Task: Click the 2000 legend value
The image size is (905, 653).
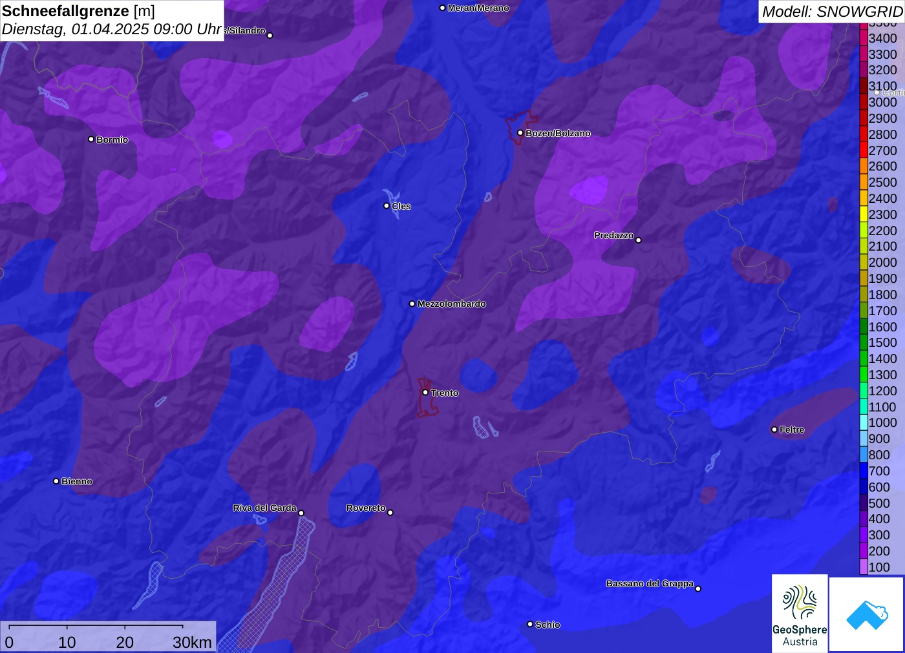Action: tap(882, 262)
